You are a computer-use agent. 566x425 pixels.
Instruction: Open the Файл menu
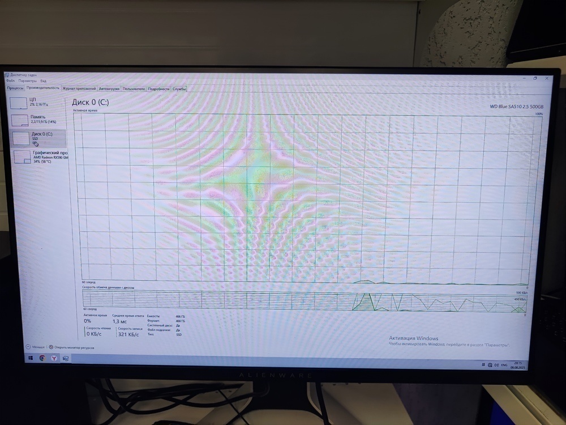tap(10, 80)
